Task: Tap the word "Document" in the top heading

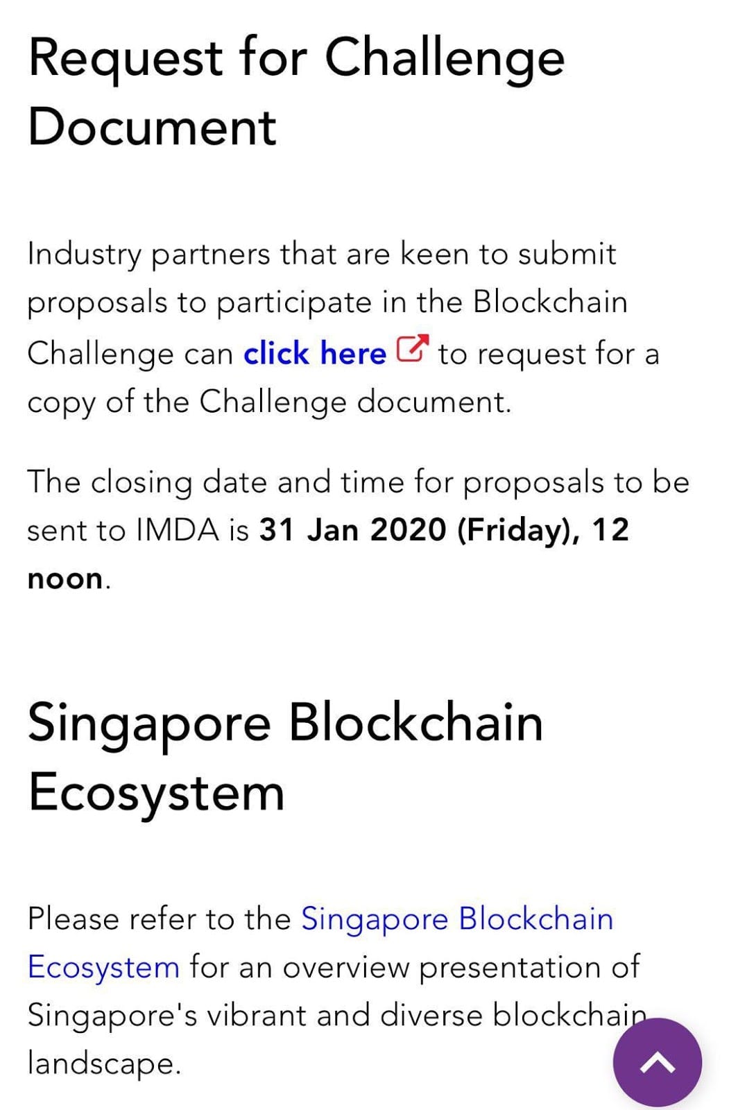Action: [152, 127]
